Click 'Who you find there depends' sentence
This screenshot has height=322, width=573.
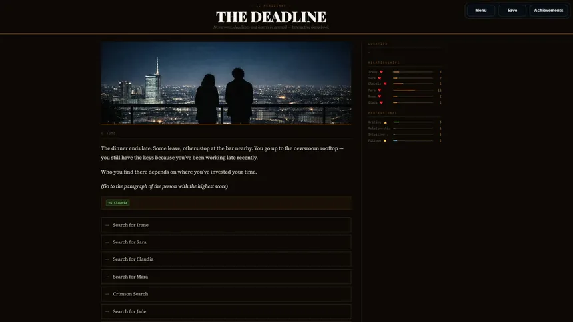tap(179, 172)
